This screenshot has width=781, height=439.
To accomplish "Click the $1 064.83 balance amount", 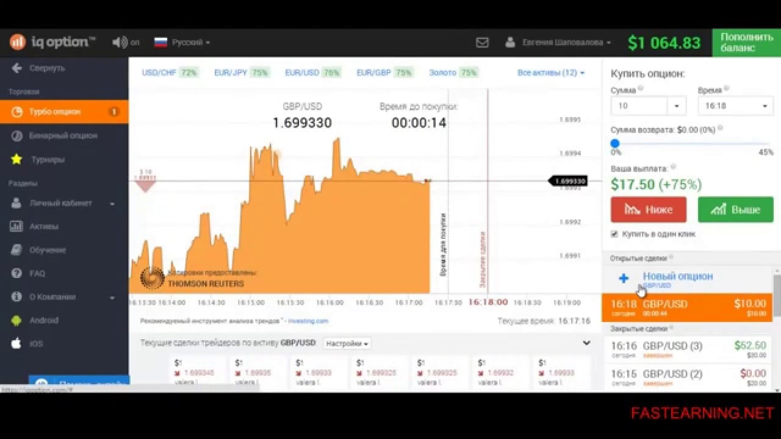I will [x=664, y=43].
